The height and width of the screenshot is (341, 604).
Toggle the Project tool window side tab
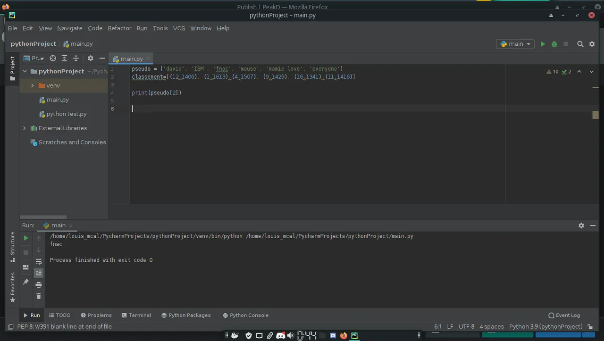coord(13,68)
